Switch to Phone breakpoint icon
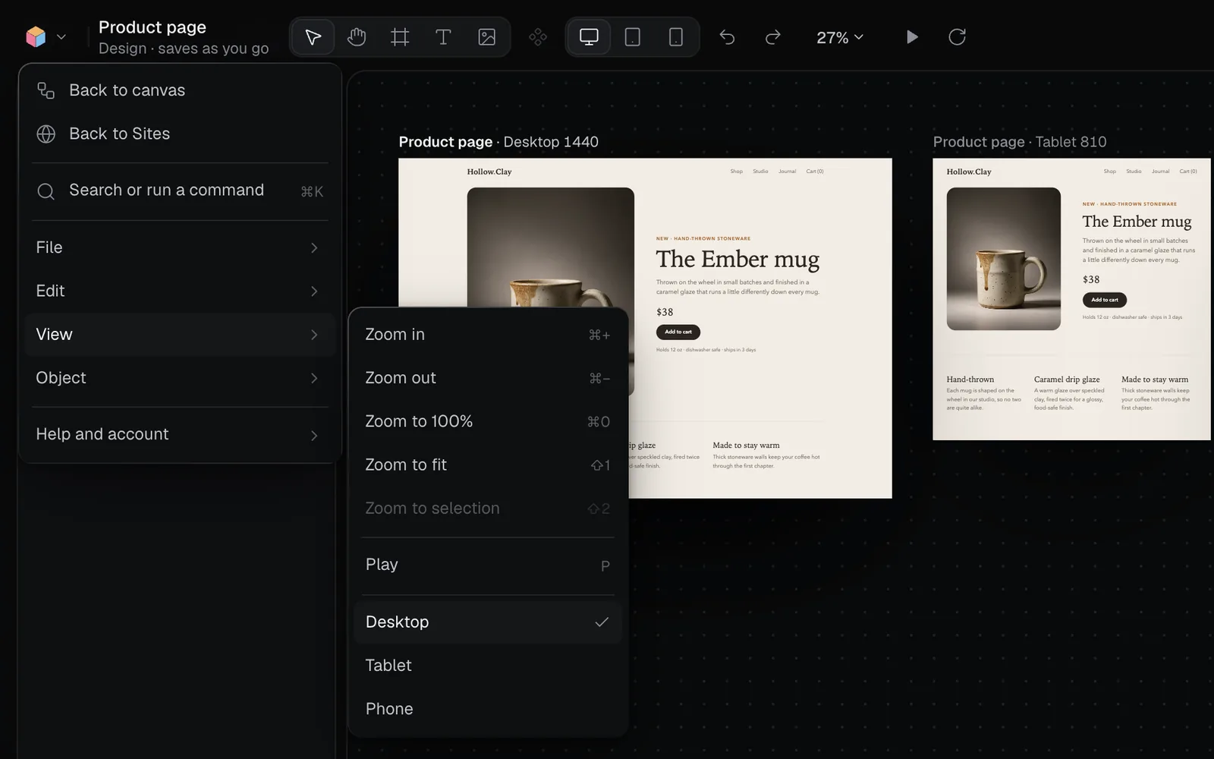 [x=675, y=37]
